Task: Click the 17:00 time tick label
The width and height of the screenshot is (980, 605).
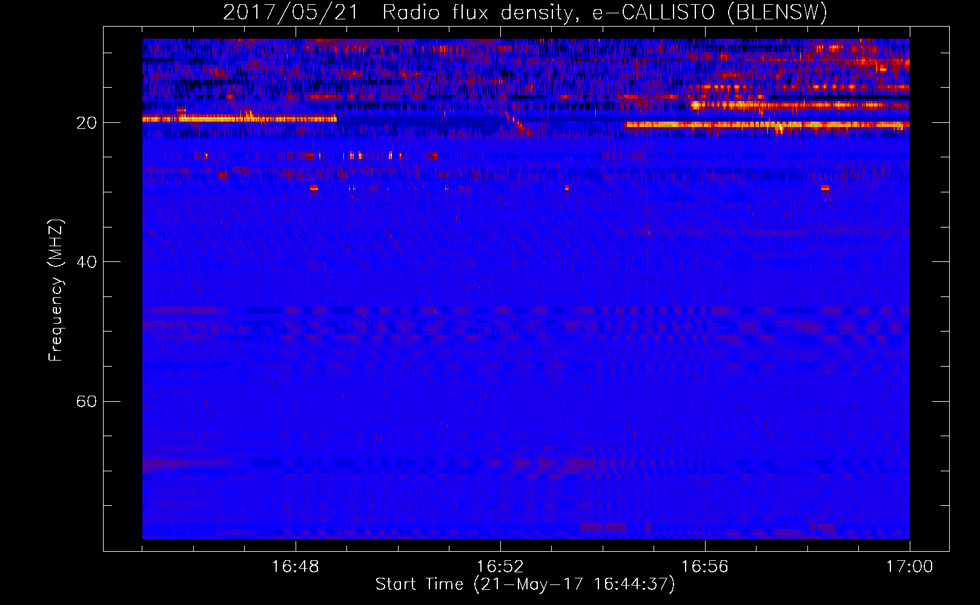Action: pyautogui.click(x=910, y=567)
